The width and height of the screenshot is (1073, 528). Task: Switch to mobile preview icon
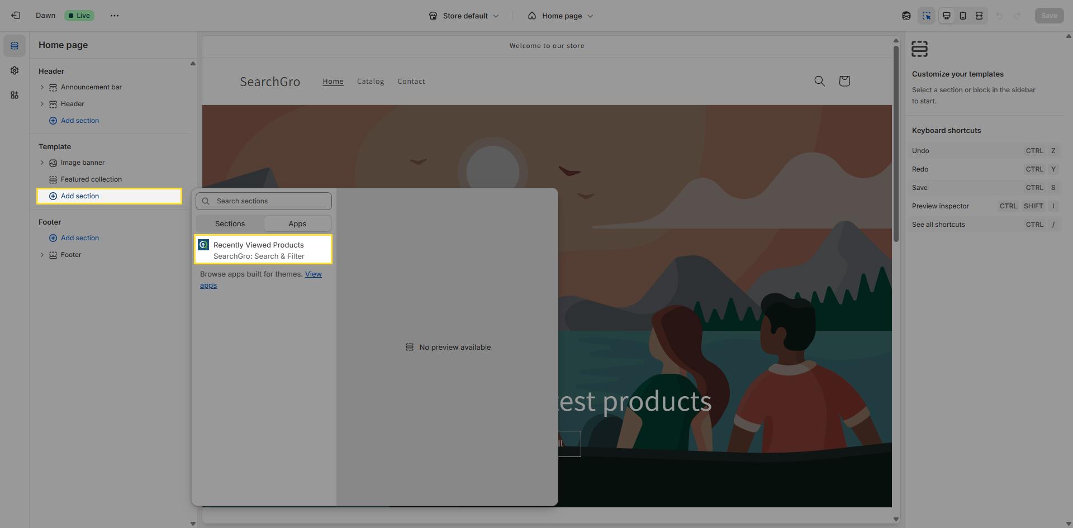(962, 16)
